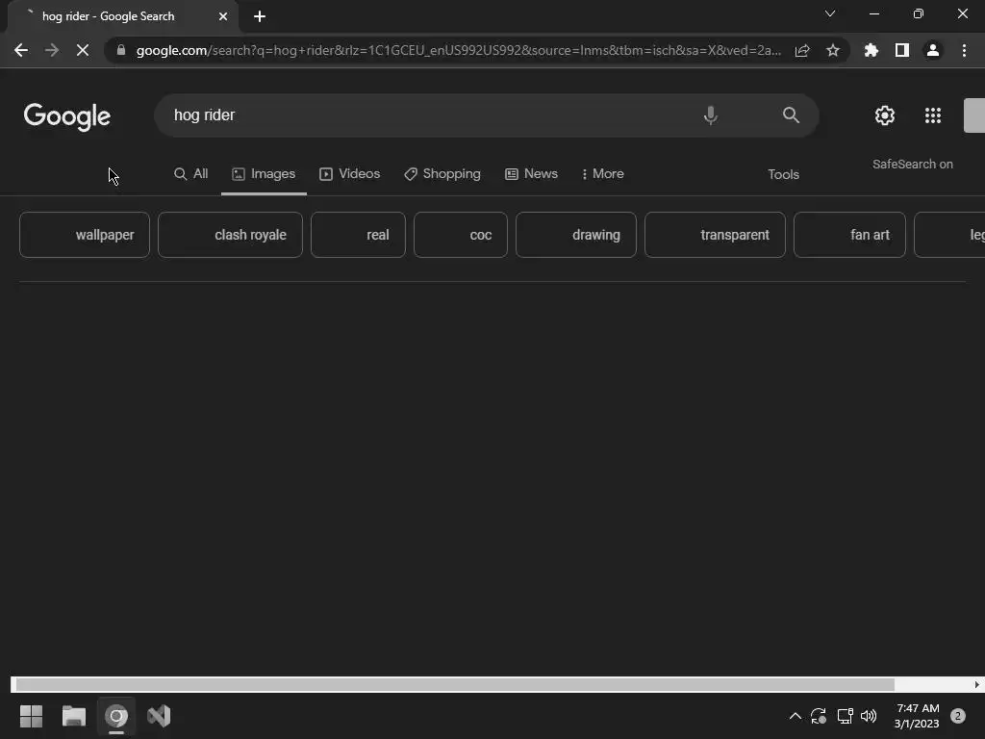Select the clash royale chip
This screenshot has width=985, height=739.
tap(230, 235)
